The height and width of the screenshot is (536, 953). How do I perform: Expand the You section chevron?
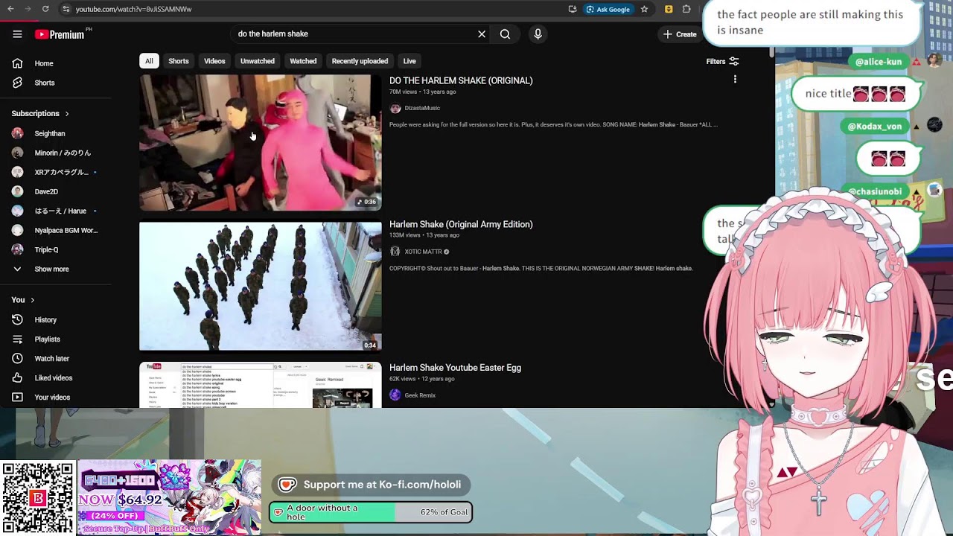point(32,300)
